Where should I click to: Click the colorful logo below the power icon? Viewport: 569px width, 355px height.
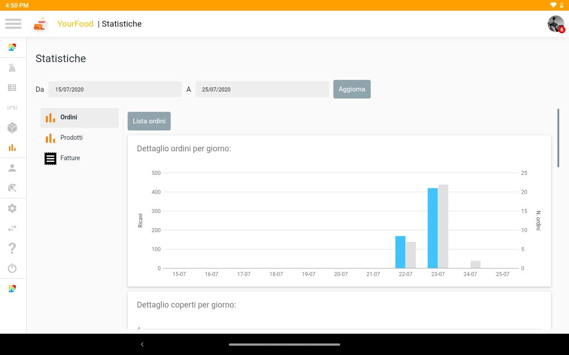[x=12, y=288]
